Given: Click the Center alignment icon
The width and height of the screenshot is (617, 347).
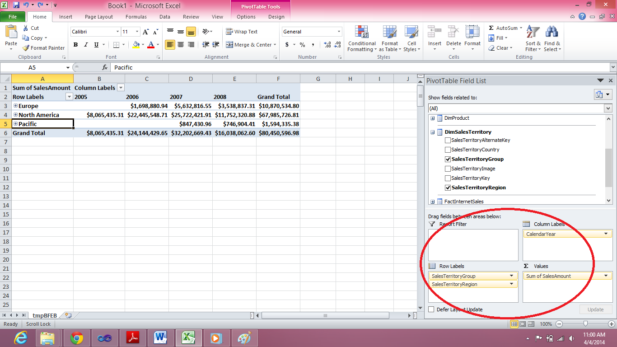Looking at the screenshot, I should coord(180,45).
